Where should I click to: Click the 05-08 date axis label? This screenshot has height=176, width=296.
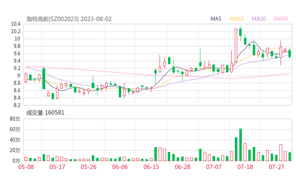[x=26, y=167]
